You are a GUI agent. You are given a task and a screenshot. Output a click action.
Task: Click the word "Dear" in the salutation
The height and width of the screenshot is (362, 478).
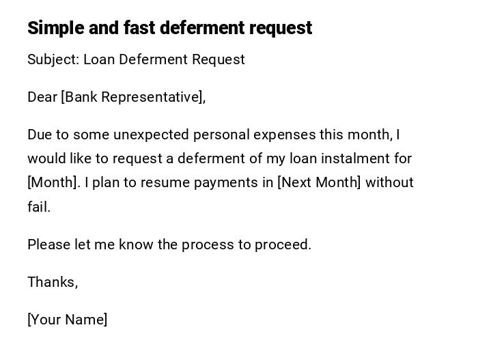(42, 97)
